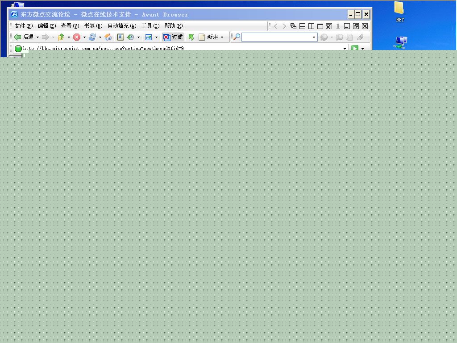Screen dimensions: 457x343
Task: Close the current tab page icon
Action: (x=365, y=26)
